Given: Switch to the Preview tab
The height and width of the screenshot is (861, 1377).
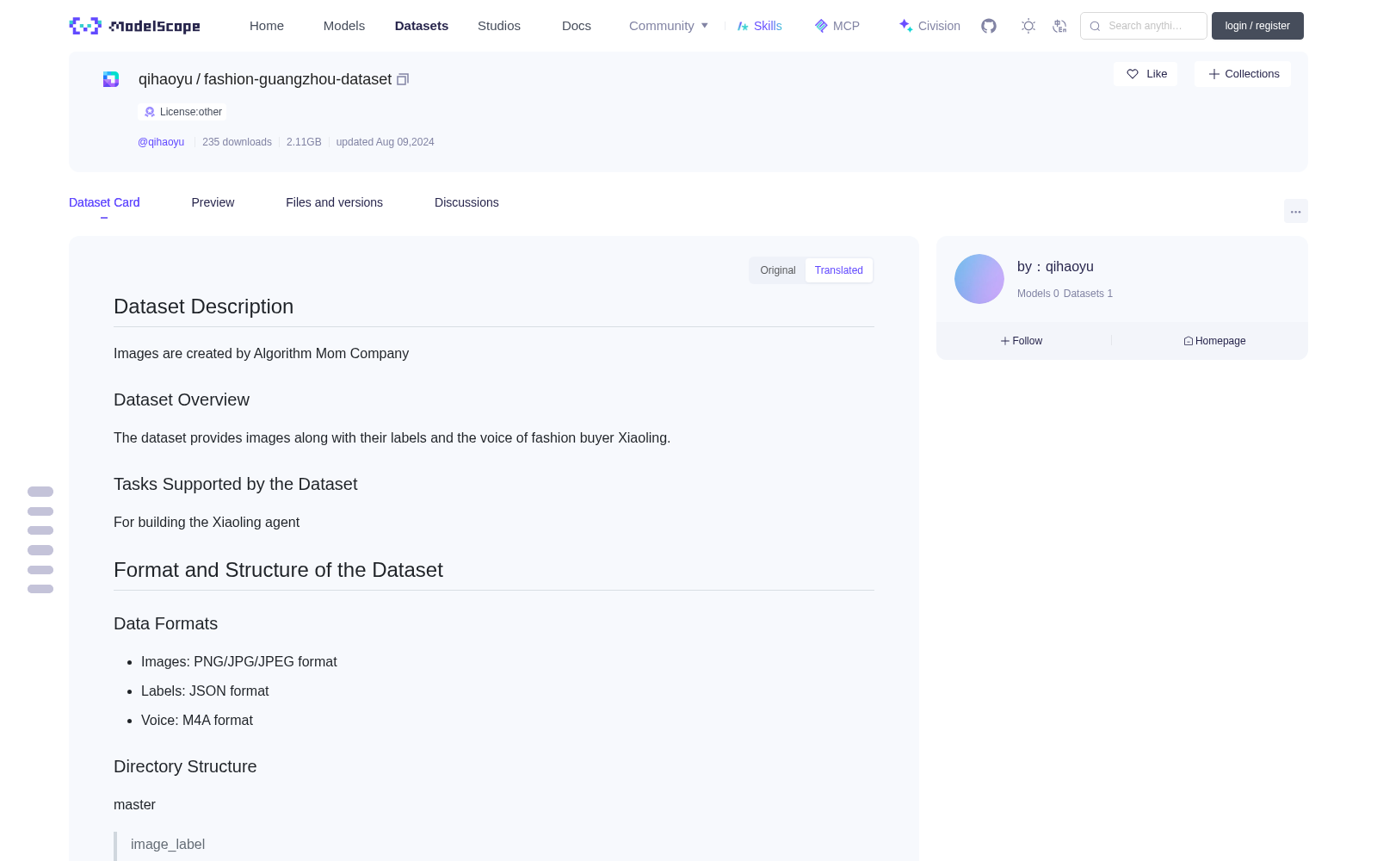Looking at the screenshot, I should point(213,202).
